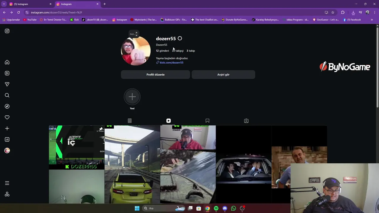Click the Create plus icon in sidebar
379x213 pixels.
coord(7,128)
